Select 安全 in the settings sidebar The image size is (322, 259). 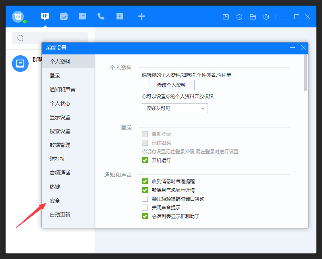pyautogui.click(x=55, y=201)
